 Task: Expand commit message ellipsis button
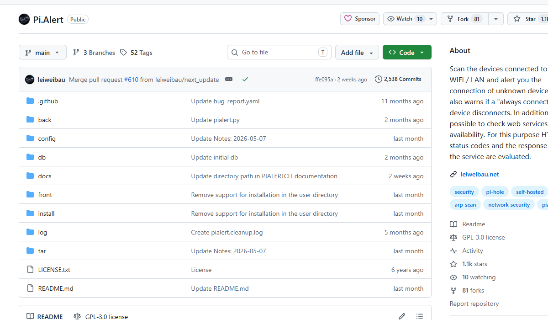[x=229, y=79]
